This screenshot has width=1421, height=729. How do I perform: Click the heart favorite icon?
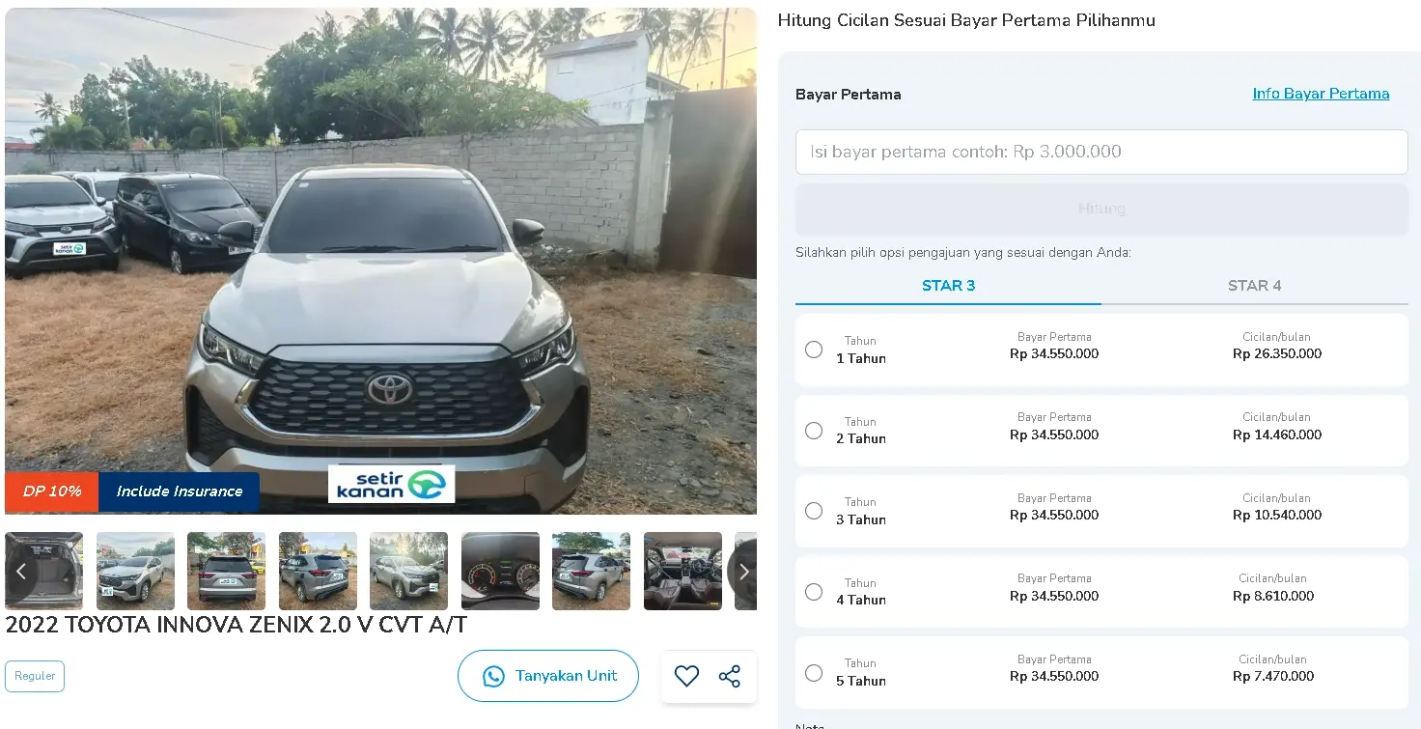686,676
